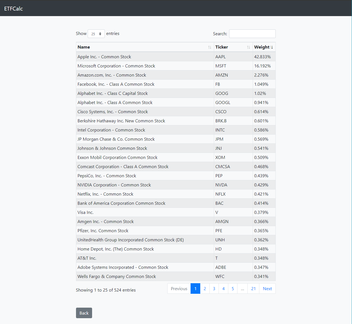The height and width of the screenshot is (324, 352).
Task: Select Facebook, Inc. - Class A Common Stock
Action: (145, 84)
